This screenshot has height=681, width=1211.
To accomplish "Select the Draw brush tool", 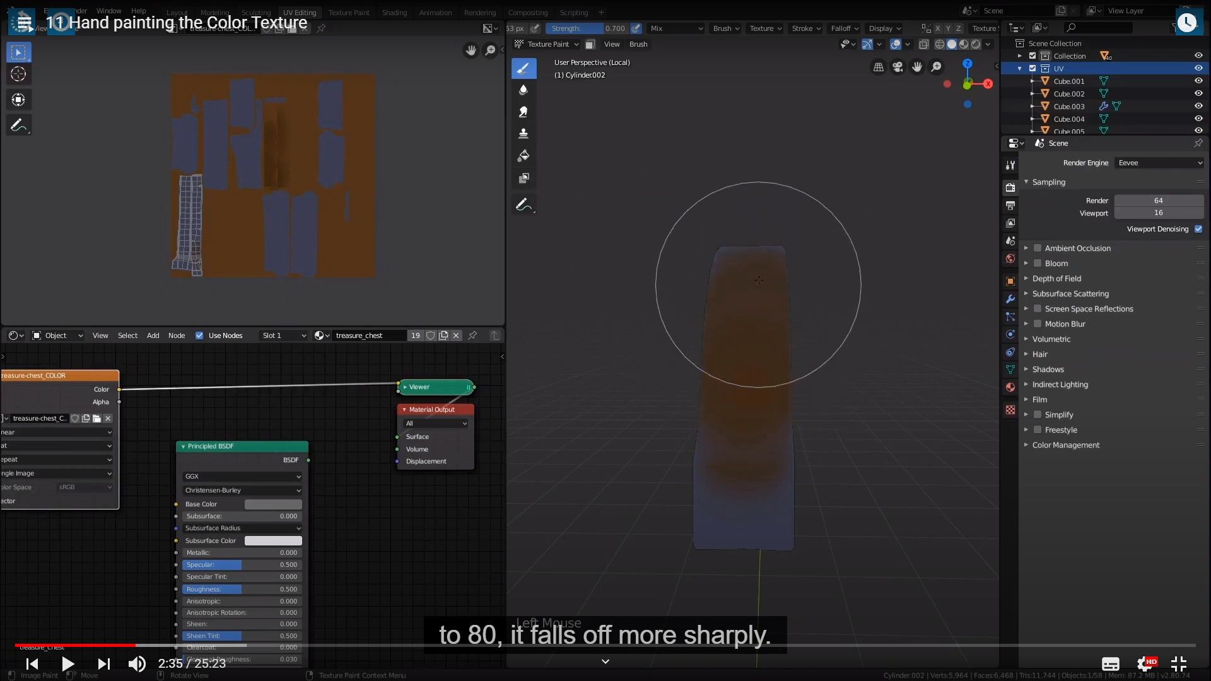I will [524, 68].
